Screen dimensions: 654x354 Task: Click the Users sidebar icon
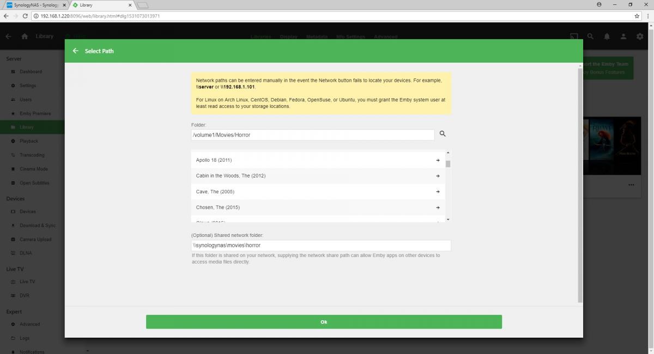click(x=14, y=100)
